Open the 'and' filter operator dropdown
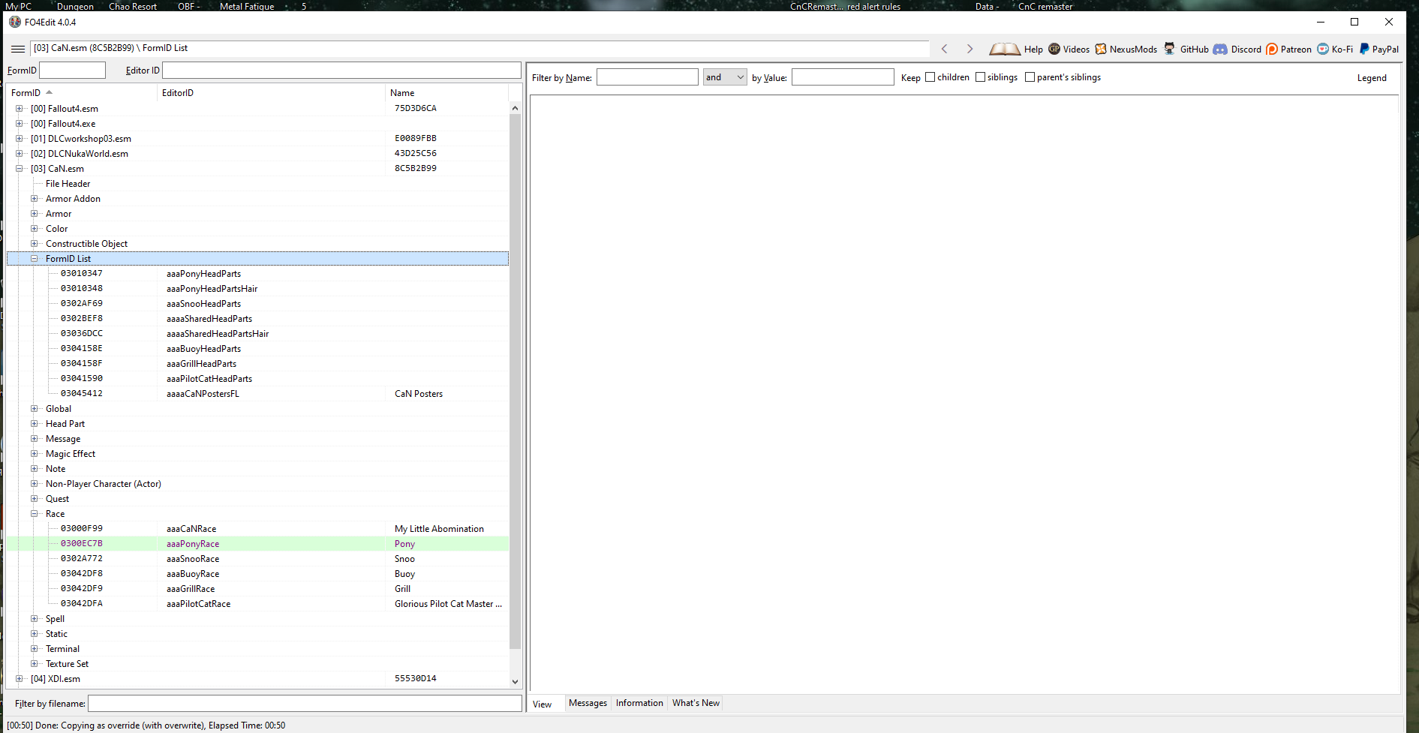Screen dimensions: 1419x733 pyautogui.click(x=725, y=77)
